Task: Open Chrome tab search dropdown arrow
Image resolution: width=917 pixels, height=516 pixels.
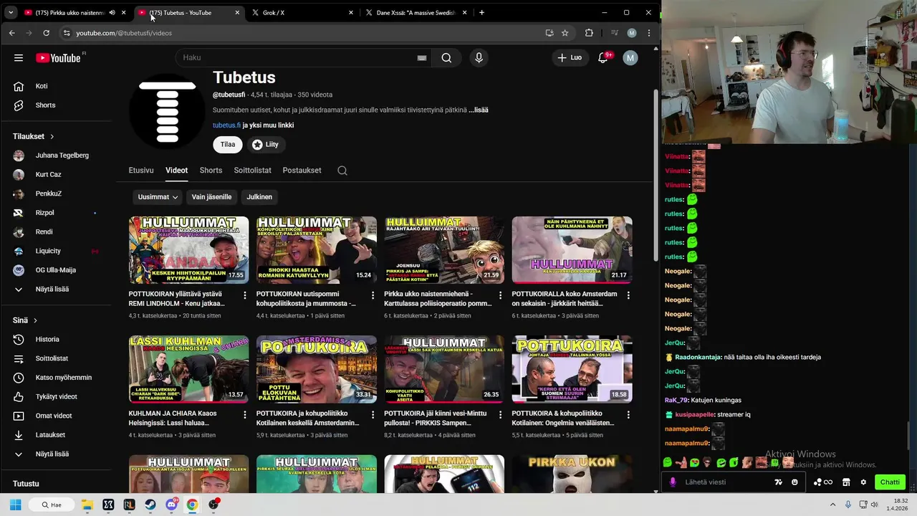Action: [11, 12]
